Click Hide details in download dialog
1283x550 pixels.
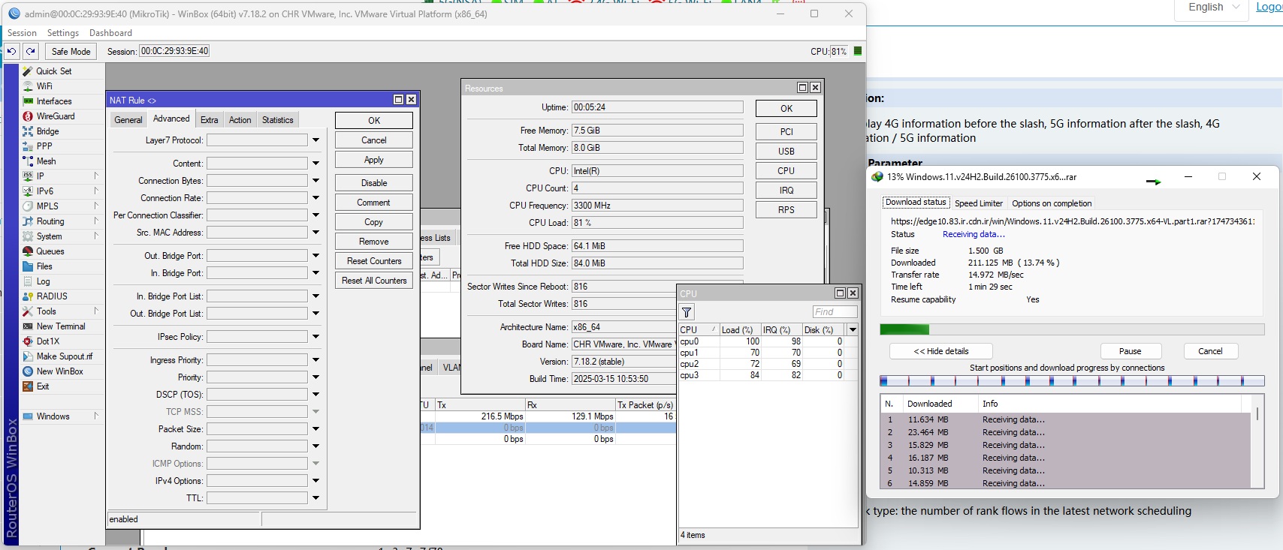tap(941, 351)
